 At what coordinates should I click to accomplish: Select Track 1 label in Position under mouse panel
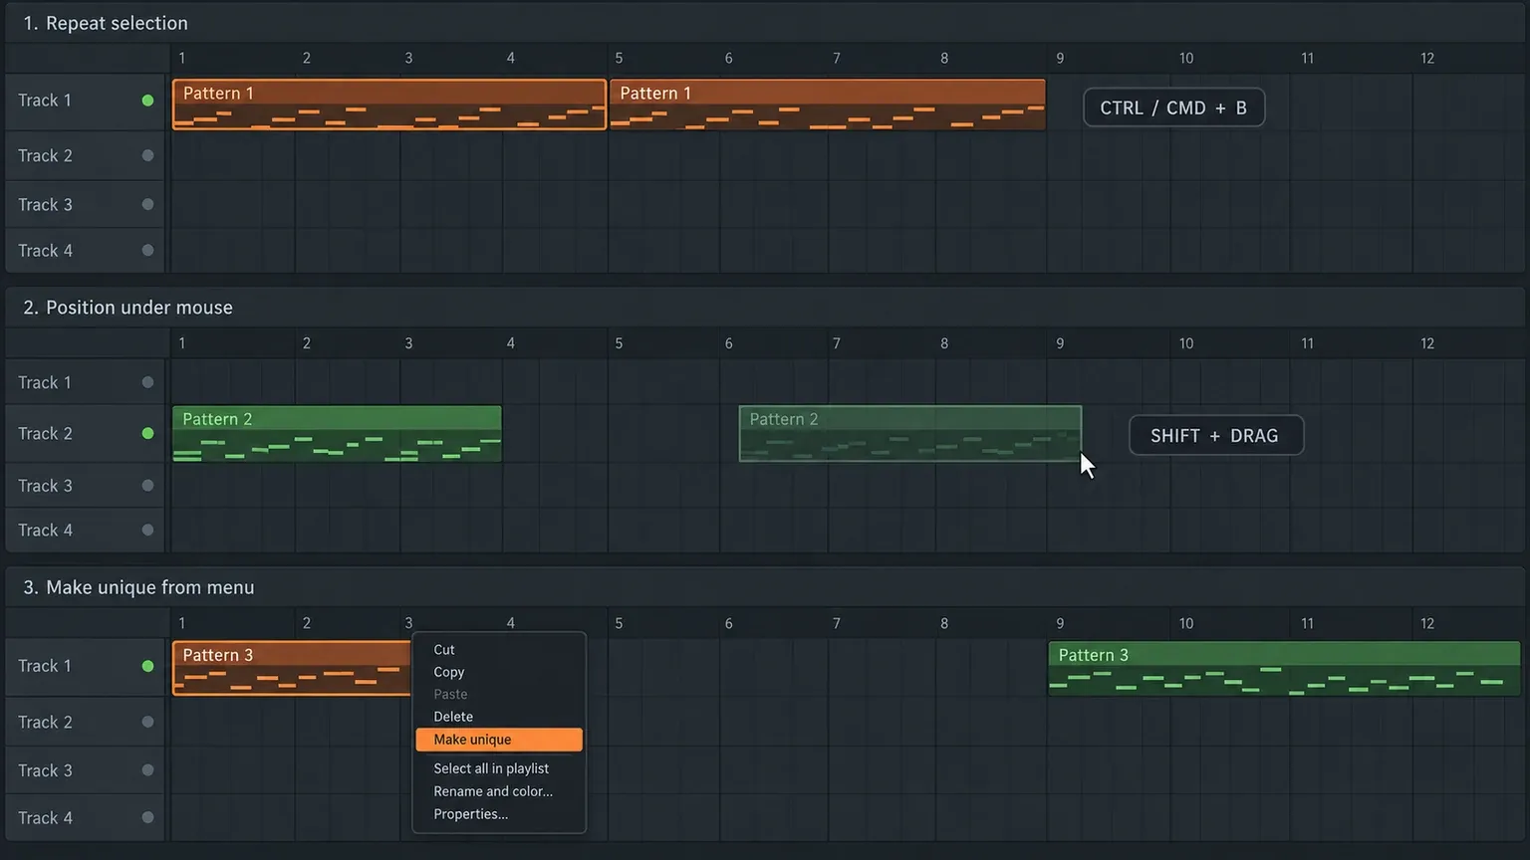45,382
